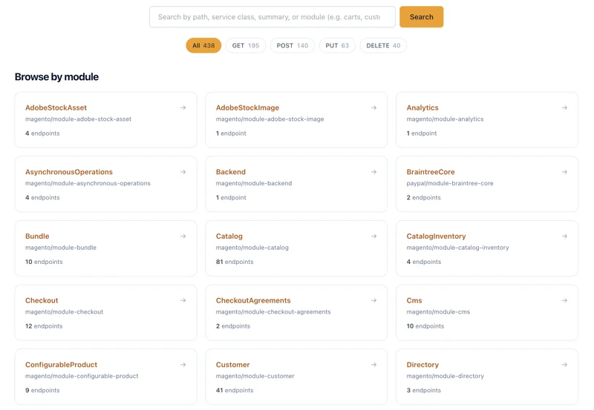Focus the endpoint search input field
This screenshot has width=594, height=410.
click(x=272, y=16)
